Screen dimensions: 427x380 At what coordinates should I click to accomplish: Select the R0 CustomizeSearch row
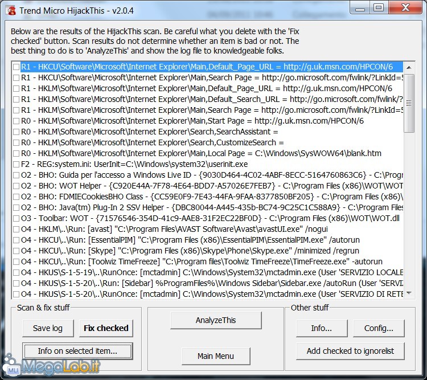[208, 142]
